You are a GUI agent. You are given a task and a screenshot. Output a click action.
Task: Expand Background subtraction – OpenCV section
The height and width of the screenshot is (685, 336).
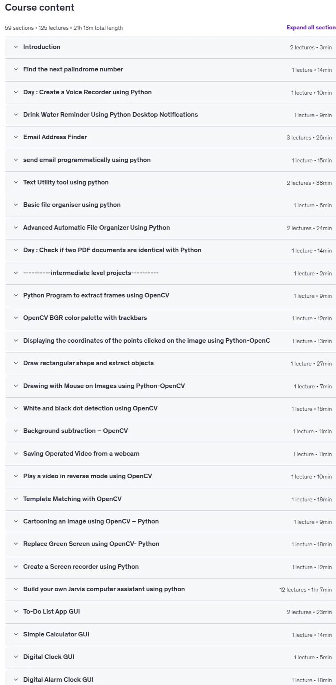point(170,431)
